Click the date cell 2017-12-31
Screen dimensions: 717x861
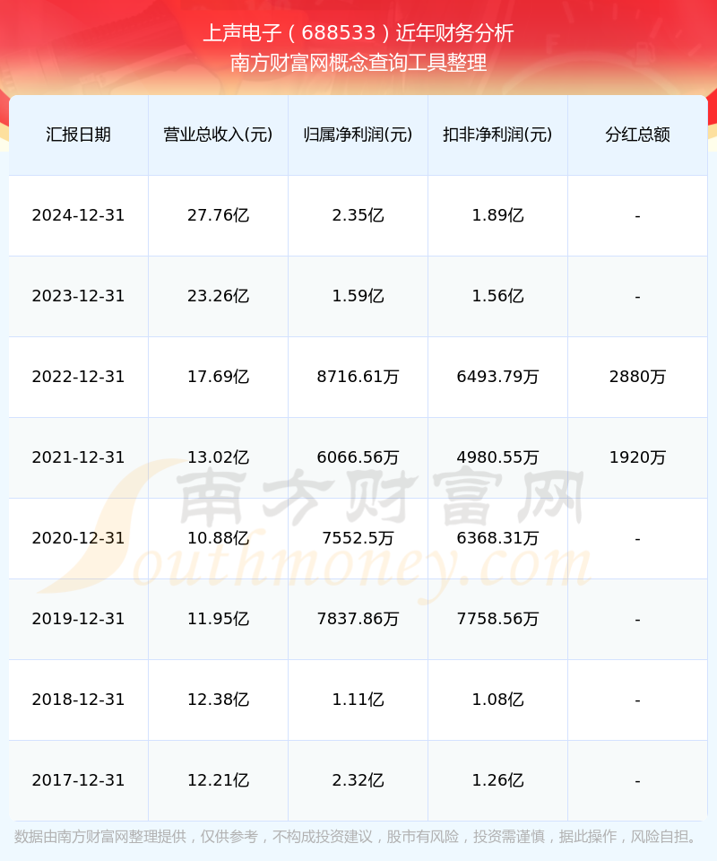pyautogui.click(x=79, y=780)
